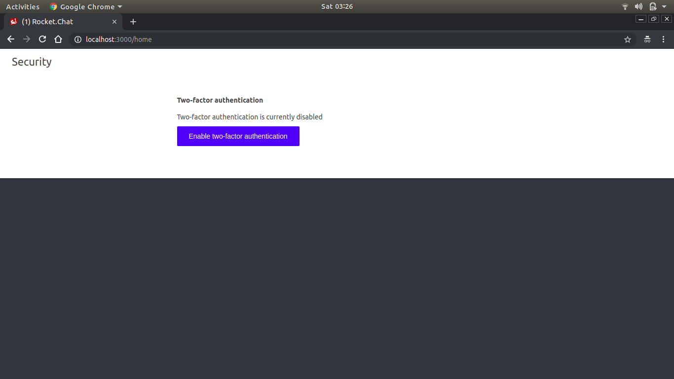Navigate back to the previous page
674x379 pixels.
pos(11,39)
